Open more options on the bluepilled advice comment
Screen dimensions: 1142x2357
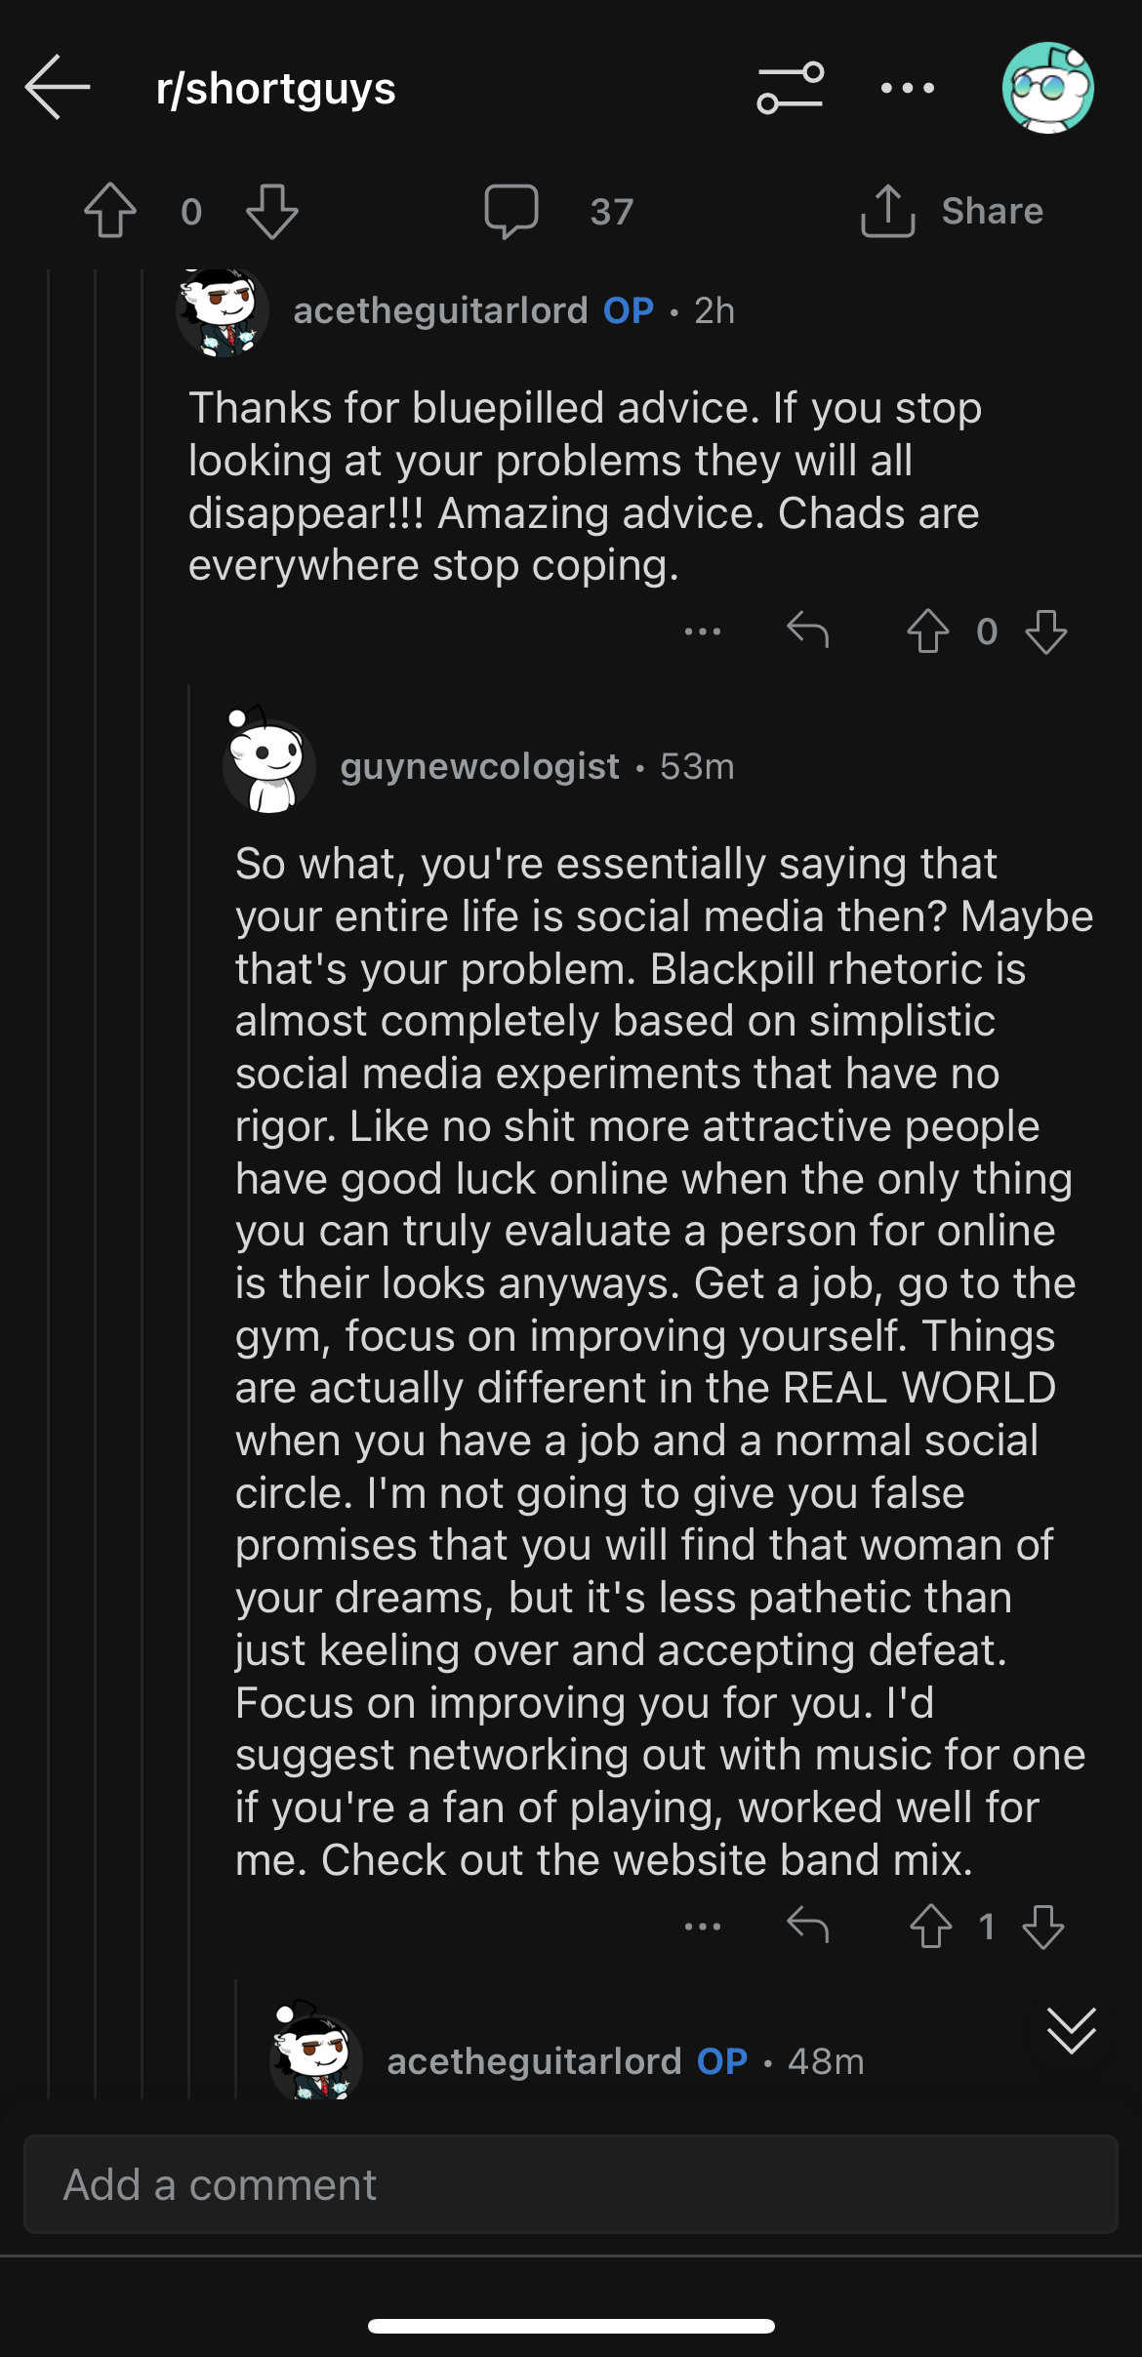coord(703,631)
